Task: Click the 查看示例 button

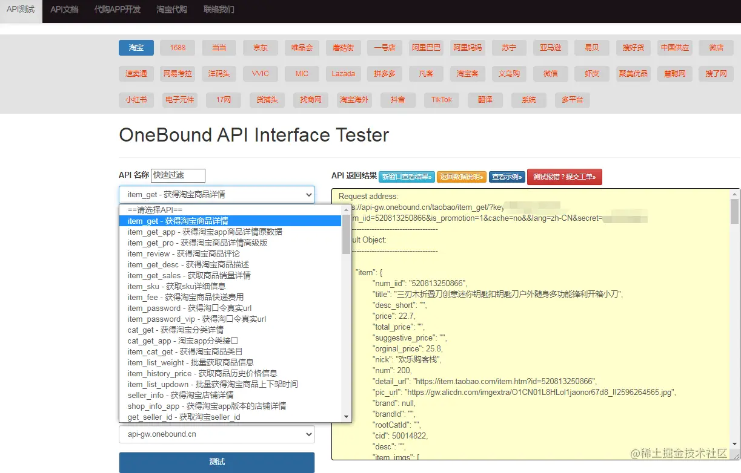Action: click(x=507, y=177)
